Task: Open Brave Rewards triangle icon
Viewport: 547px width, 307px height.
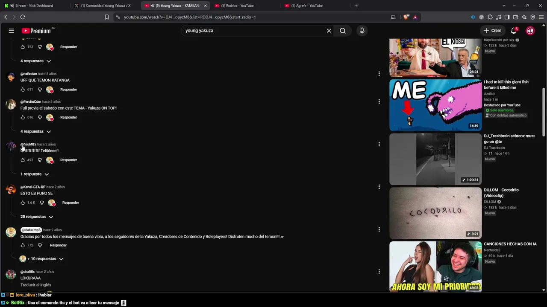Action: (x=415, y=17)
